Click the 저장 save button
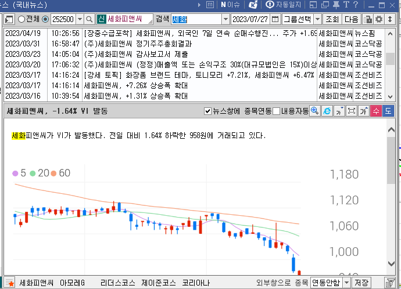 [x=361, y=283]
